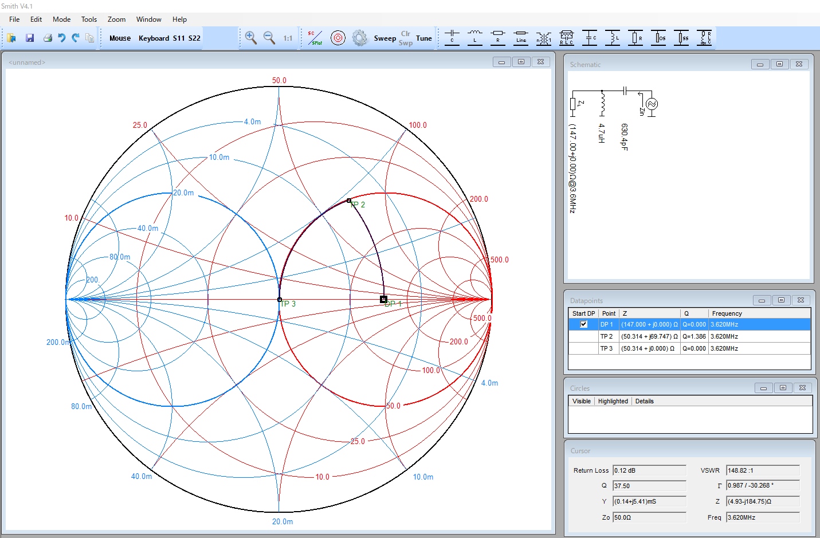Image resolution: width=820 pixels, height=538 pixels.
Task: Zoom in with the magnifier plus icon
Action: click(x=250, y=38)
